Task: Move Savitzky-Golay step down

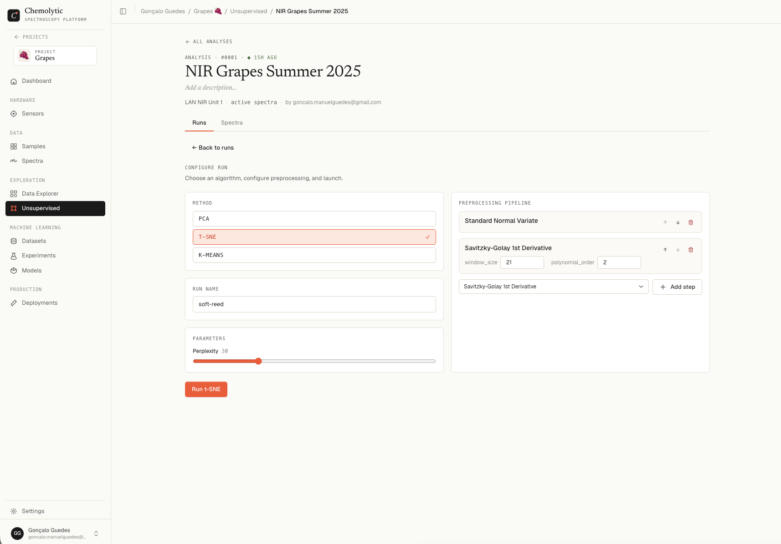Action: 678,250
